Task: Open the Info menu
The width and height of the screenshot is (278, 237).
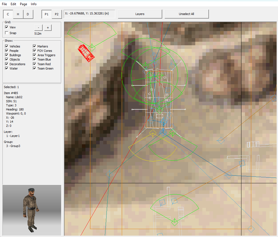Action: click(x=34, y=4)
